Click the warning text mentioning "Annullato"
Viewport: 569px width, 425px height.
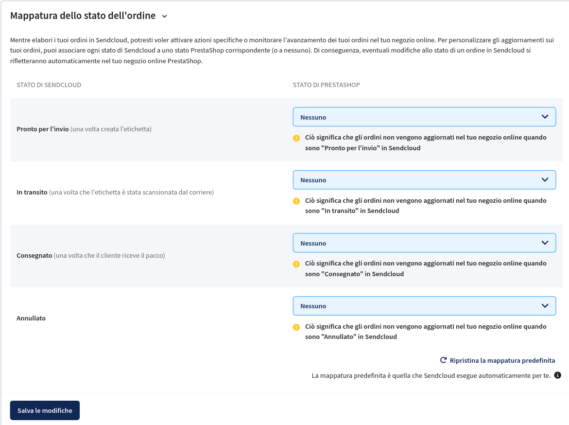pos(426,332)
